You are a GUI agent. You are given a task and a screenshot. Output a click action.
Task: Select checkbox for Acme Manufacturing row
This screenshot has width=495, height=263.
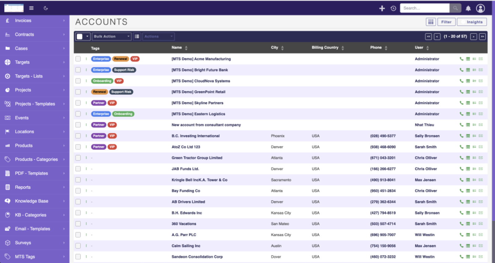coord(78,59)
